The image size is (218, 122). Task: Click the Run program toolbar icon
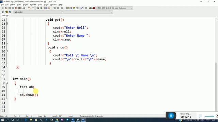(x=71, y=8)
